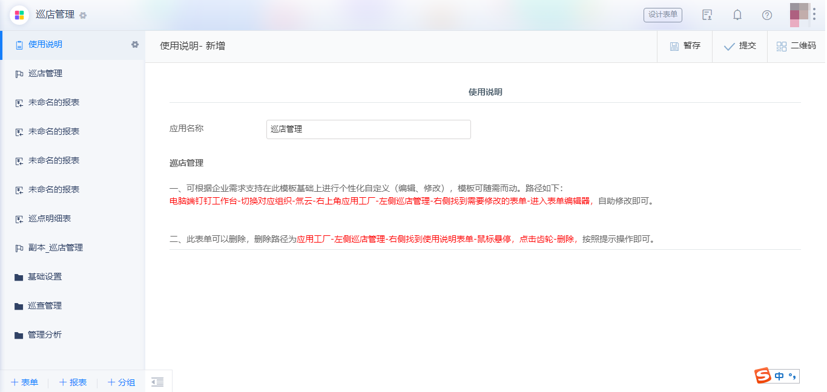Click the 设计表单 button
The height and width of the screenshot is (392, 827).
pos(662,15)
